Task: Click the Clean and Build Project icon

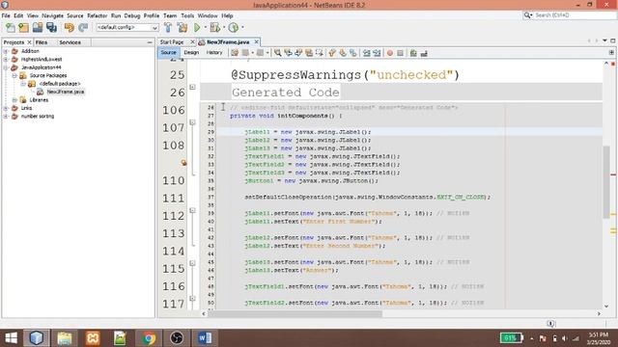Action: 183,28
